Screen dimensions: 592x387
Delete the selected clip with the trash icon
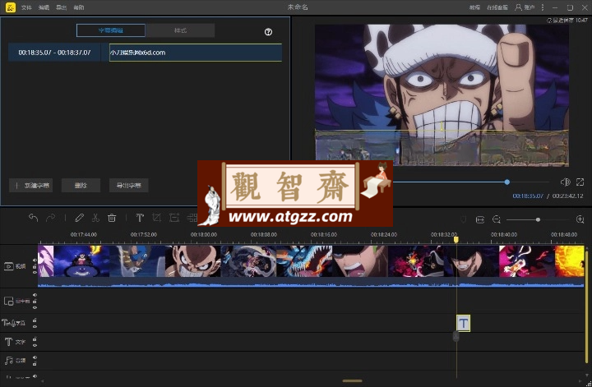click(112, 218)
